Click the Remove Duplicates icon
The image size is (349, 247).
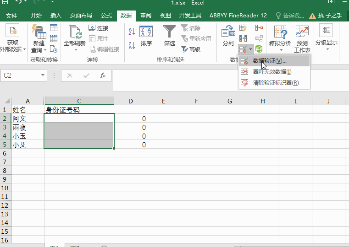[243, 38]
